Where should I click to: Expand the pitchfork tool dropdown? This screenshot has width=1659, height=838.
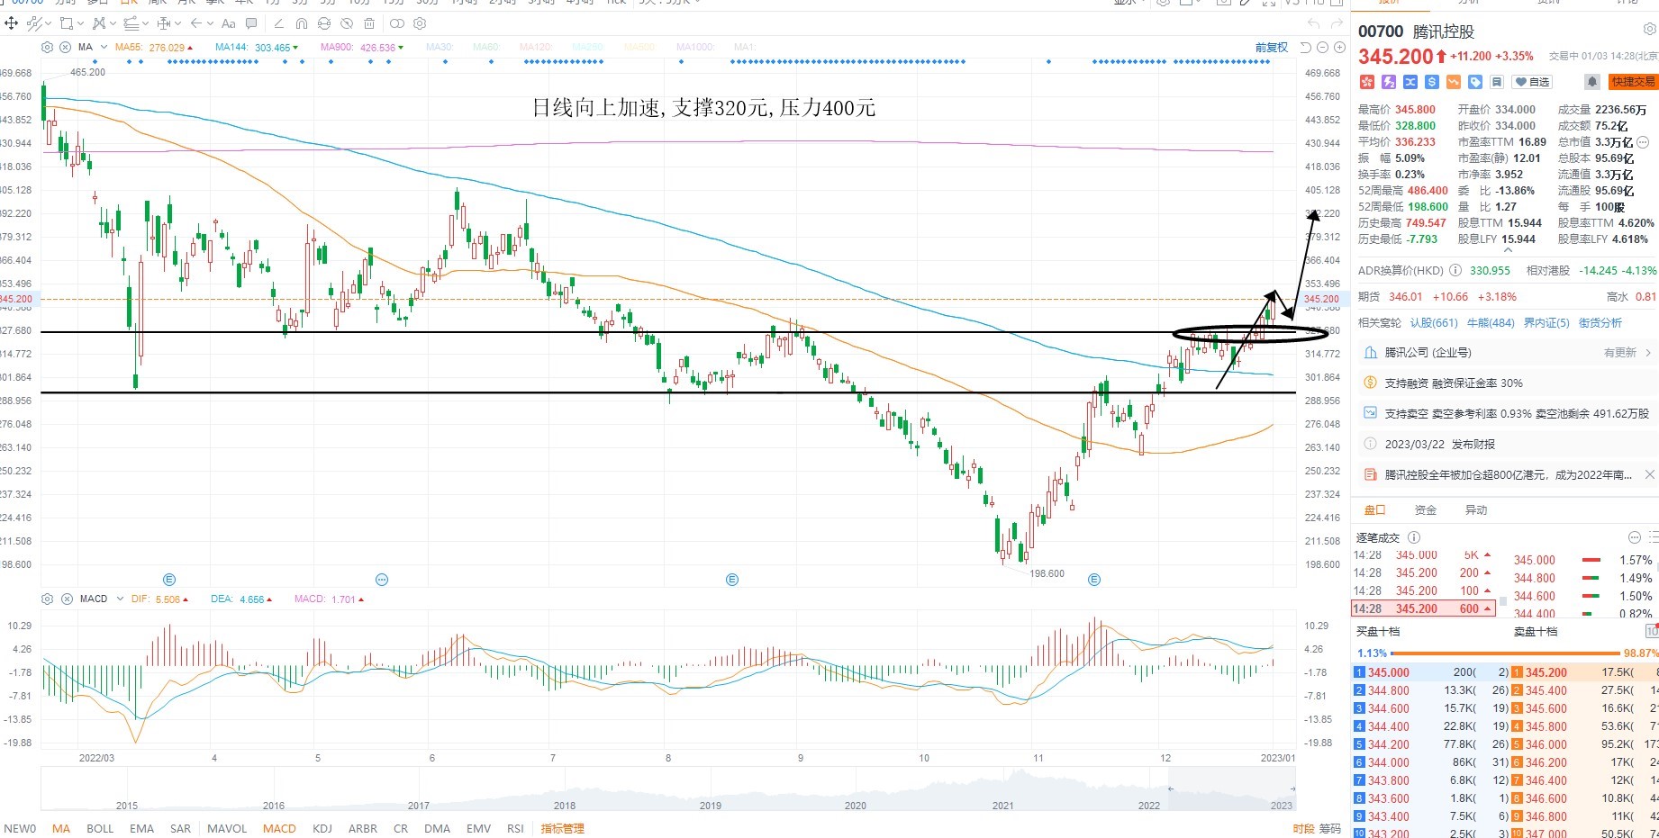[x=112, y=23]
